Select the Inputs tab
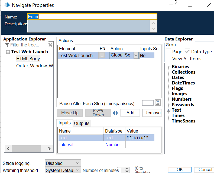This screenshot has width=214, height=173. [x=65, y=123]
